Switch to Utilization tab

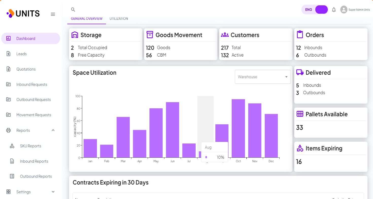pos(119,19)
